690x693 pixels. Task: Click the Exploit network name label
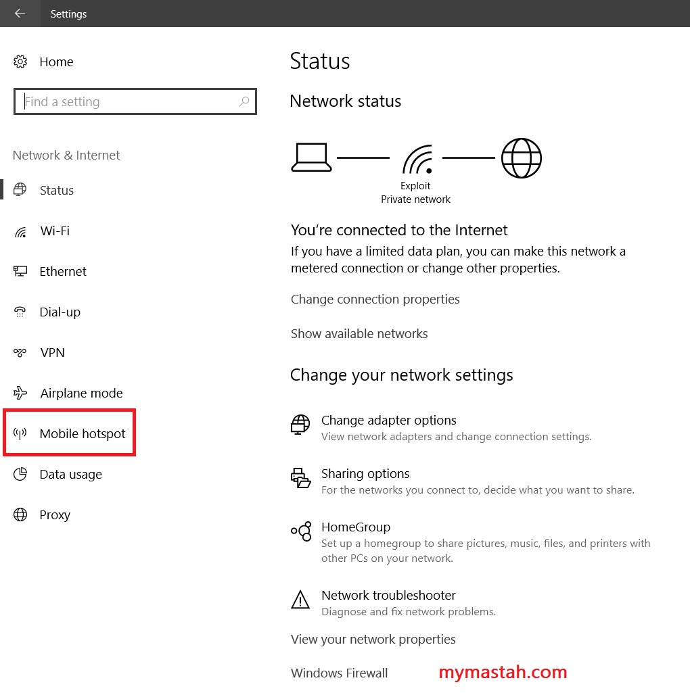pyautogui.click(x=415, y=186)
